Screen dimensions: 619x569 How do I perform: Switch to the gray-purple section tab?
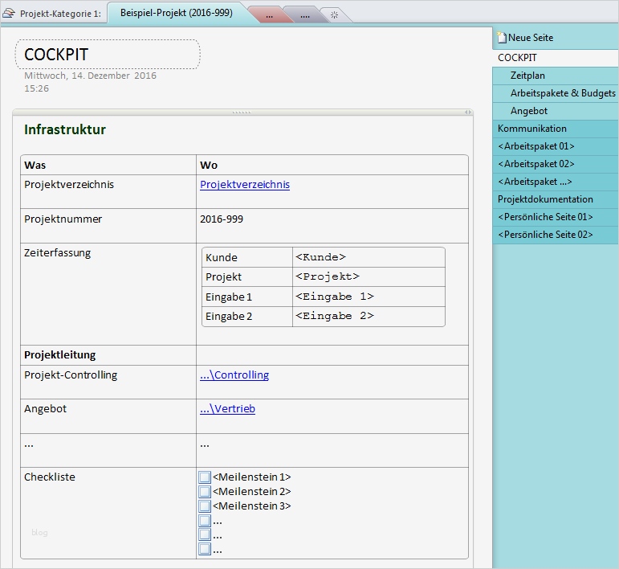tap(305, 15)
